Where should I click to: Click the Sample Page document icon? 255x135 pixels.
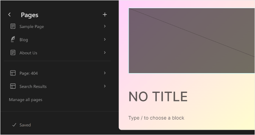(13, 26)
